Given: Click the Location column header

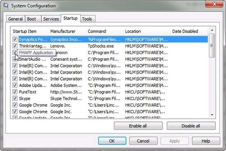Looking at the screenshot, I should [x=147, y=31].
